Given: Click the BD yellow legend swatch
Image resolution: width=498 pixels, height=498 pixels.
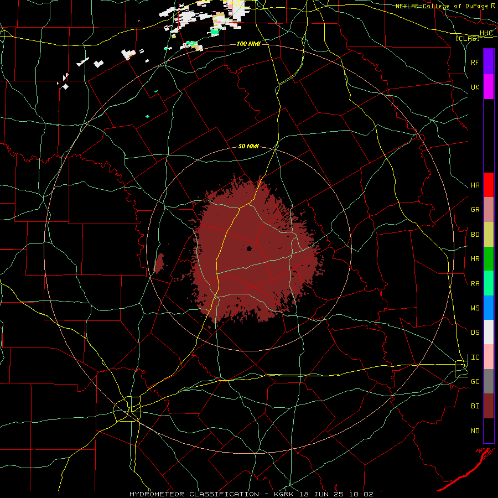Looking at the screenshot, I should pos(489,235).
